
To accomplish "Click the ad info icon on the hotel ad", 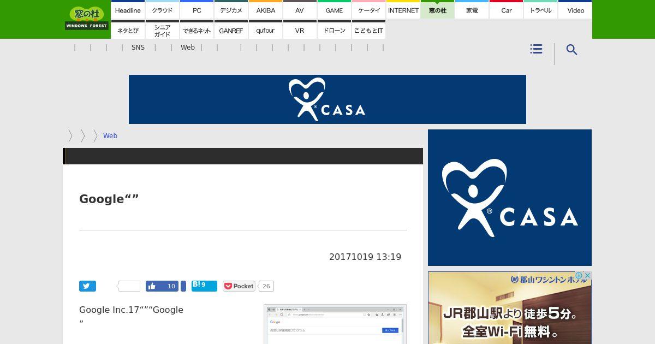I will (x=579, y=276).
